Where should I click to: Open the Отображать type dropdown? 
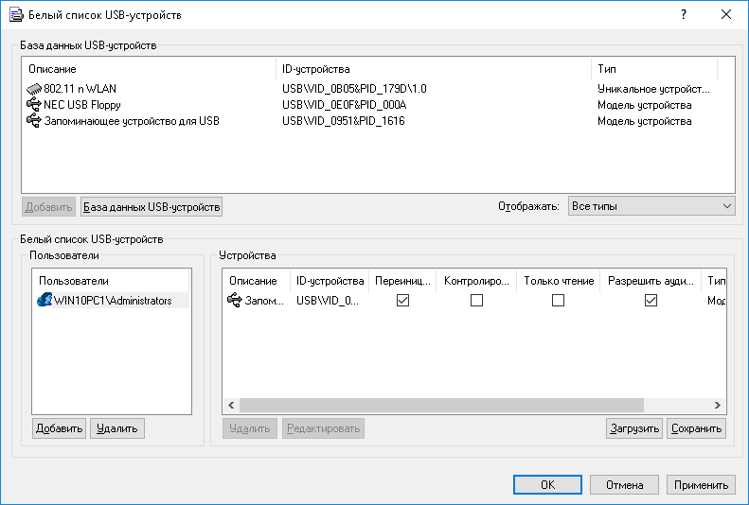tap(651, 206)
